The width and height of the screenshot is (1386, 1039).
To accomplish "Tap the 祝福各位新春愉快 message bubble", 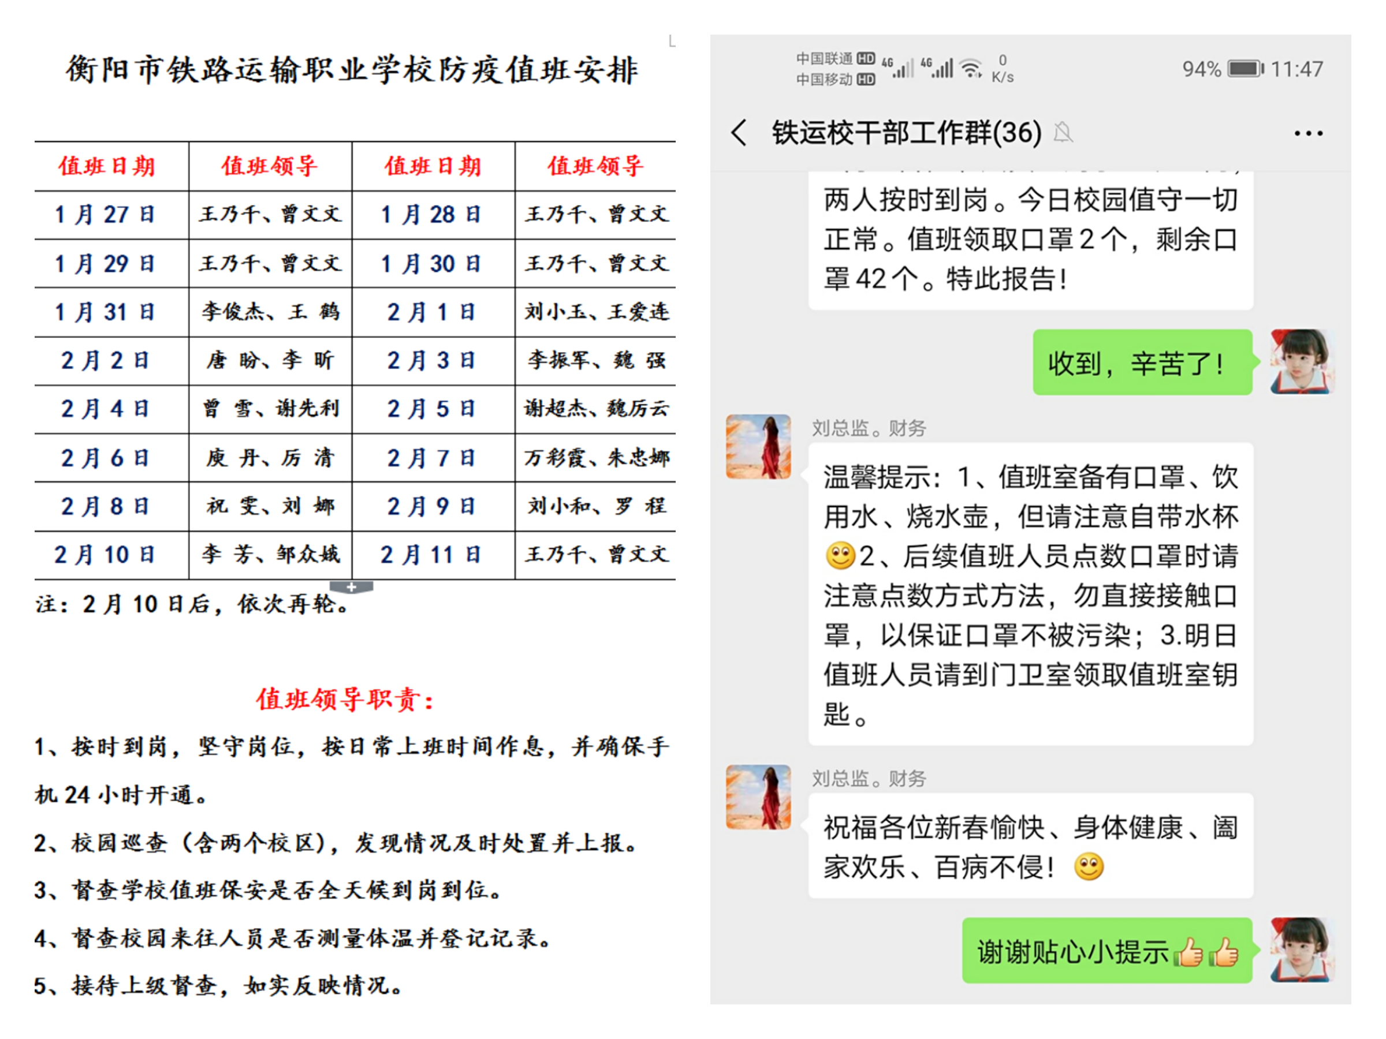I will pyautogui.click(x=1031, y=846).
